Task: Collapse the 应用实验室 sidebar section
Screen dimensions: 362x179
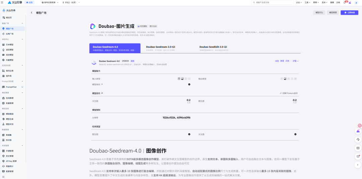Action: point(22,66)
